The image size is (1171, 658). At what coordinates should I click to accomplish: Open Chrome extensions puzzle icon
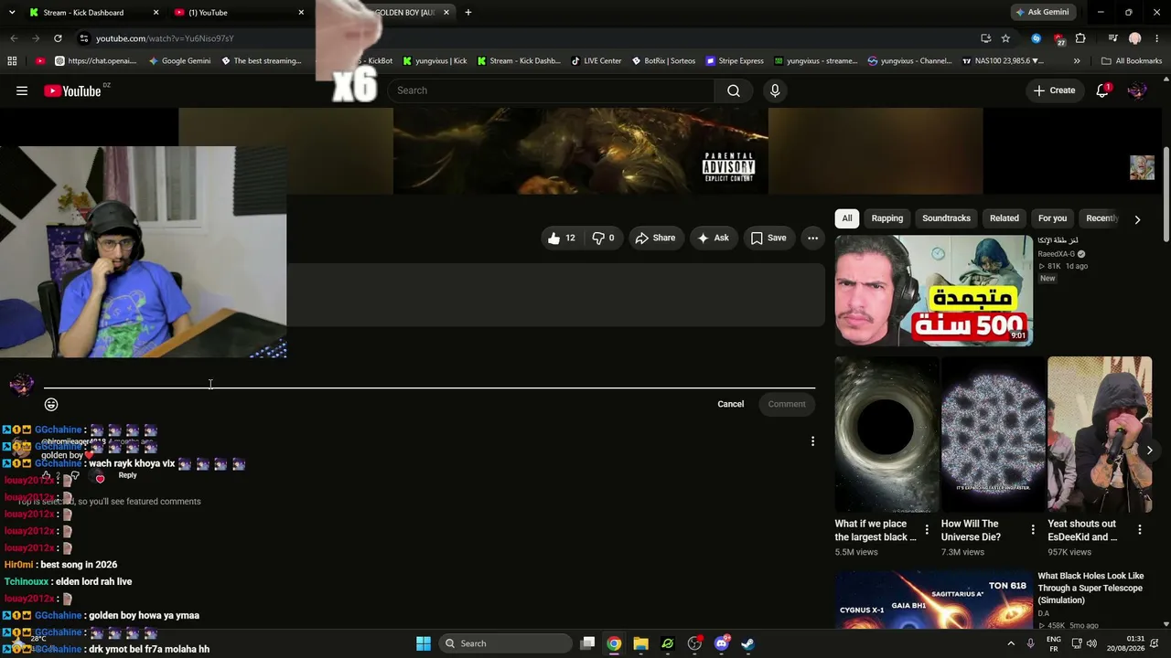click(x=1080, y=38)
